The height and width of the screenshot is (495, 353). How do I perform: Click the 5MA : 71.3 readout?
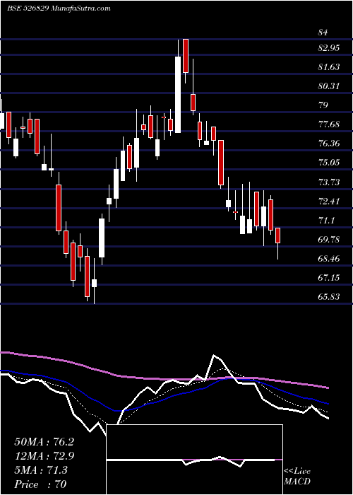(41, 470)
